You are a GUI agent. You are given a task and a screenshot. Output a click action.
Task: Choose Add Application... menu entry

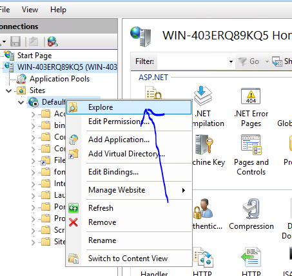click(x=129, y=140)
